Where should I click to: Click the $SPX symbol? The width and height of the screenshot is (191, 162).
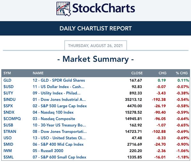point(8,106)
